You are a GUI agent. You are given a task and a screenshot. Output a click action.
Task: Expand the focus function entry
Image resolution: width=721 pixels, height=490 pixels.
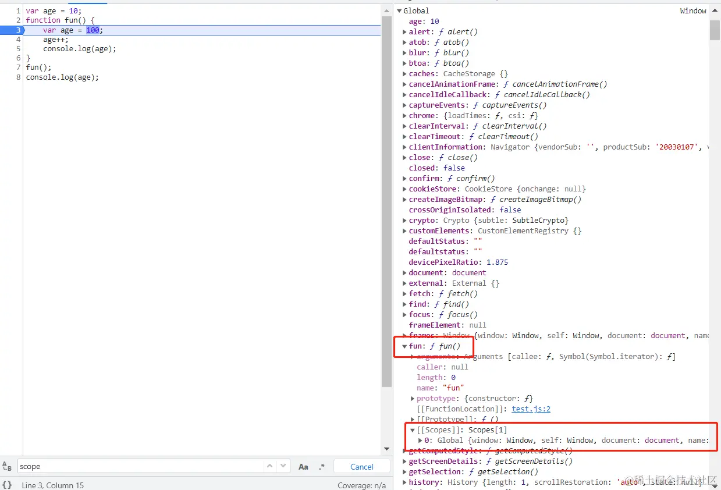point(405,315)
